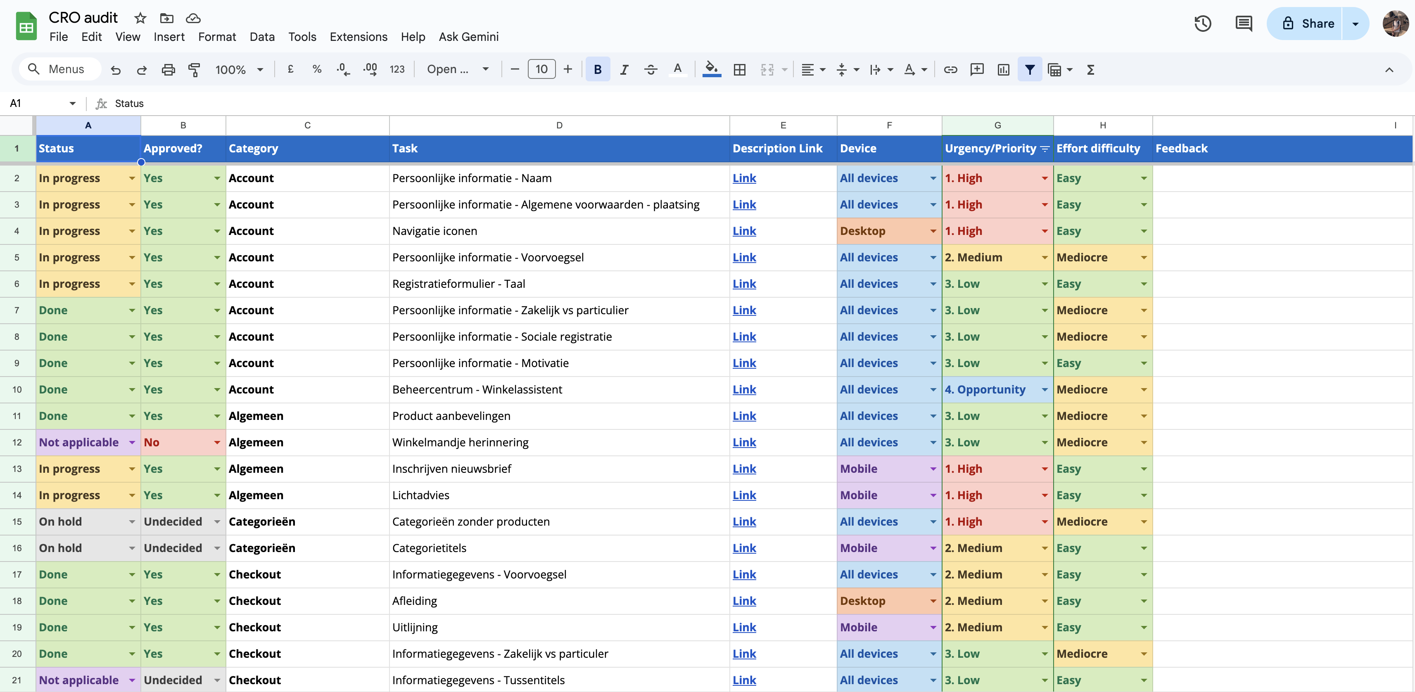The width and height of the screenshot is (1415, 692).
Task: Insert a chart from the toolbar
Action: pos(1004,70)
